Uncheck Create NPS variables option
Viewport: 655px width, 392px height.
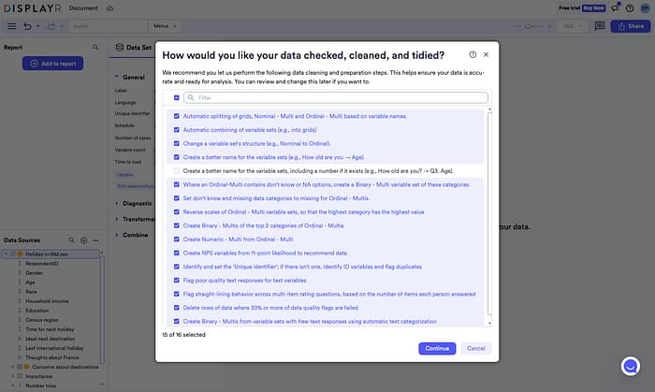click(176, 253)
